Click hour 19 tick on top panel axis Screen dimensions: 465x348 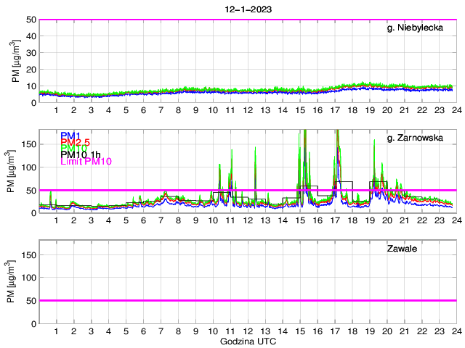(368, 110)
